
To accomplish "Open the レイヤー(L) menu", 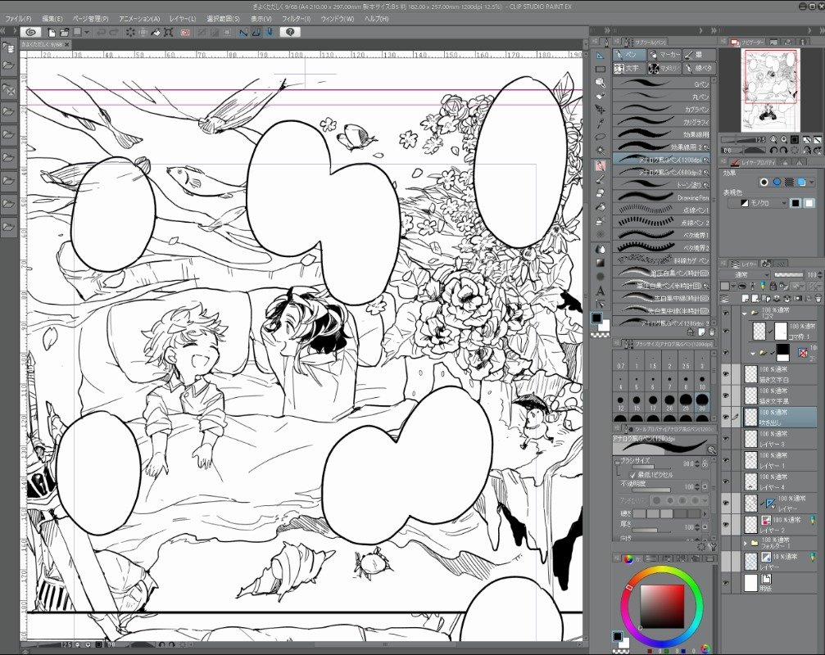I will (x=182, y=19).
